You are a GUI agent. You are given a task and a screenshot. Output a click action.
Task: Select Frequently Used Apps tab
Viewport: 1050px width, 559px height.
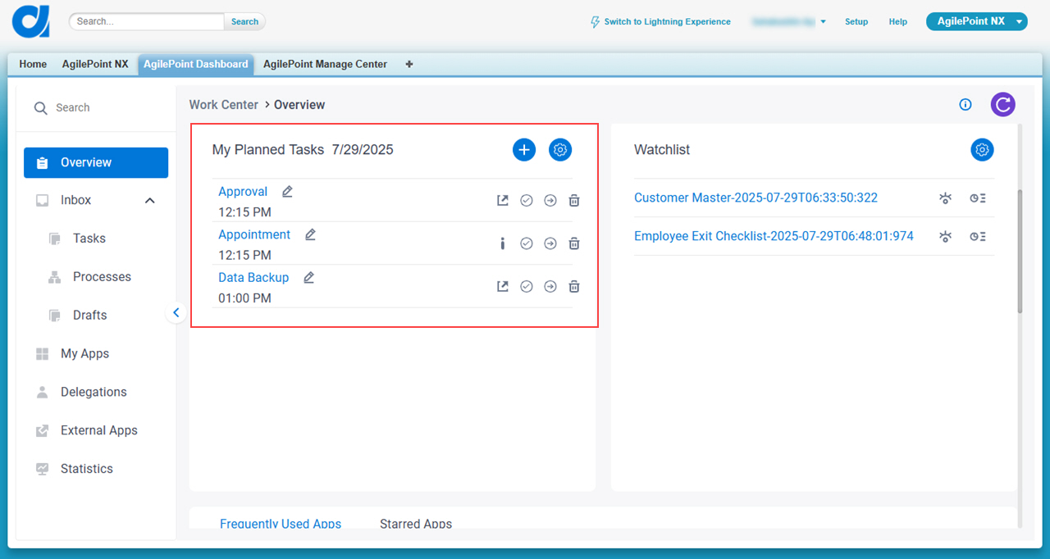(x=281, y=524)
